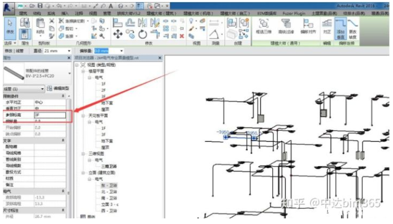Click the 高级过滤 filter tool
The height and width of the screenshot is (224, 393).
point(286,26)
